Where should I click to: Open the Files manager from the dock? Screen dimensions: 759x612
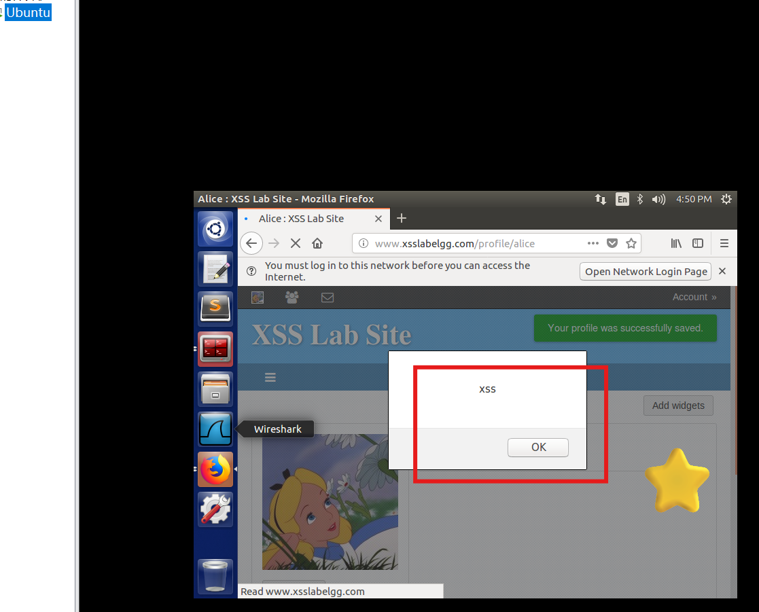click(215, 389)
